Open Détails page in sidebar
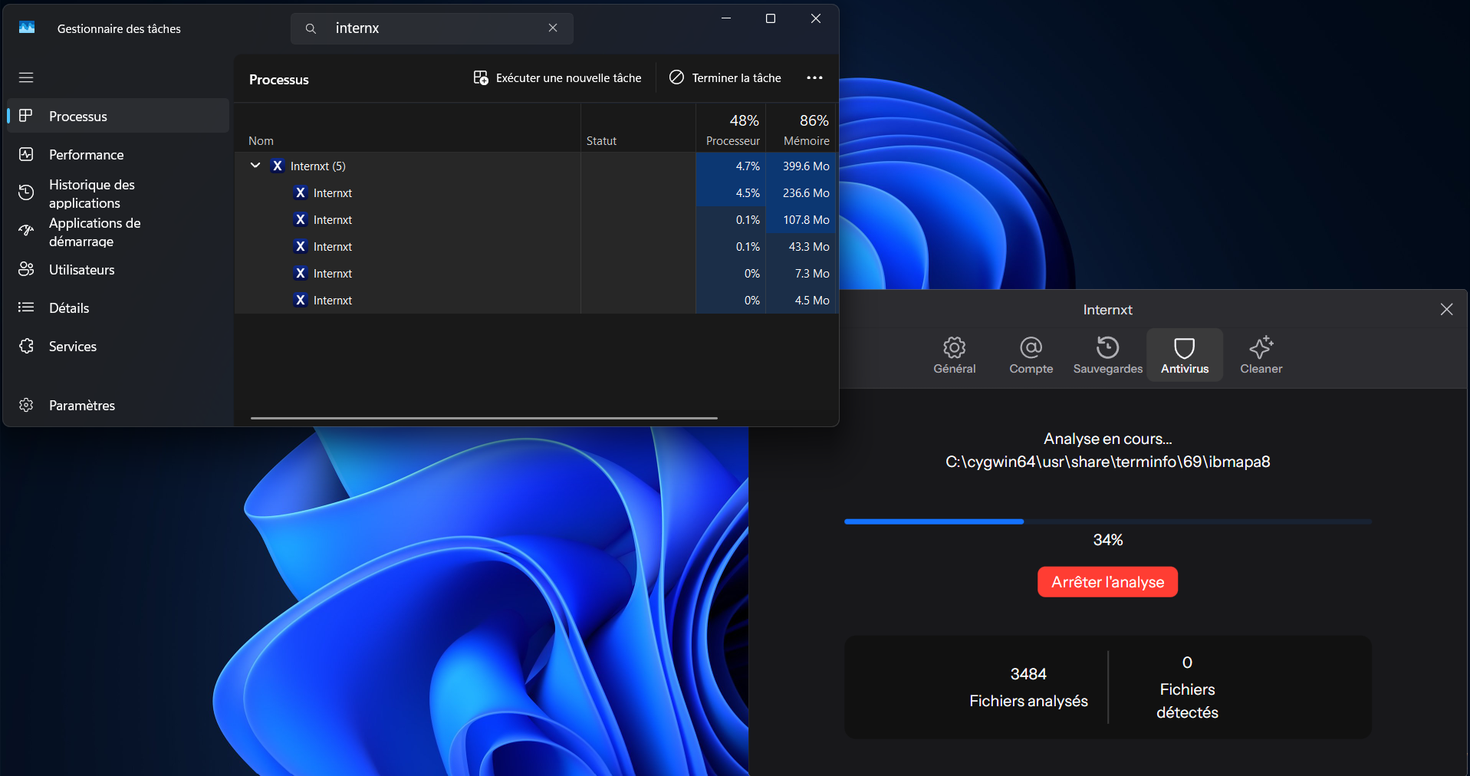The image size is (1470, 776). tap(118, 307)
